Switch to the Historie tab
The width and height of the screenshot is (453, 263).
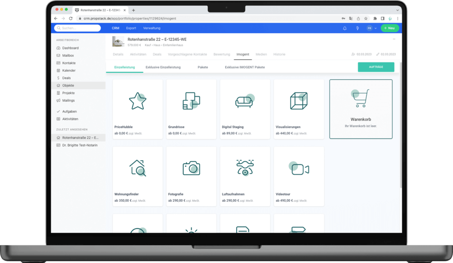pyautogui.click(x=280, y=54)
